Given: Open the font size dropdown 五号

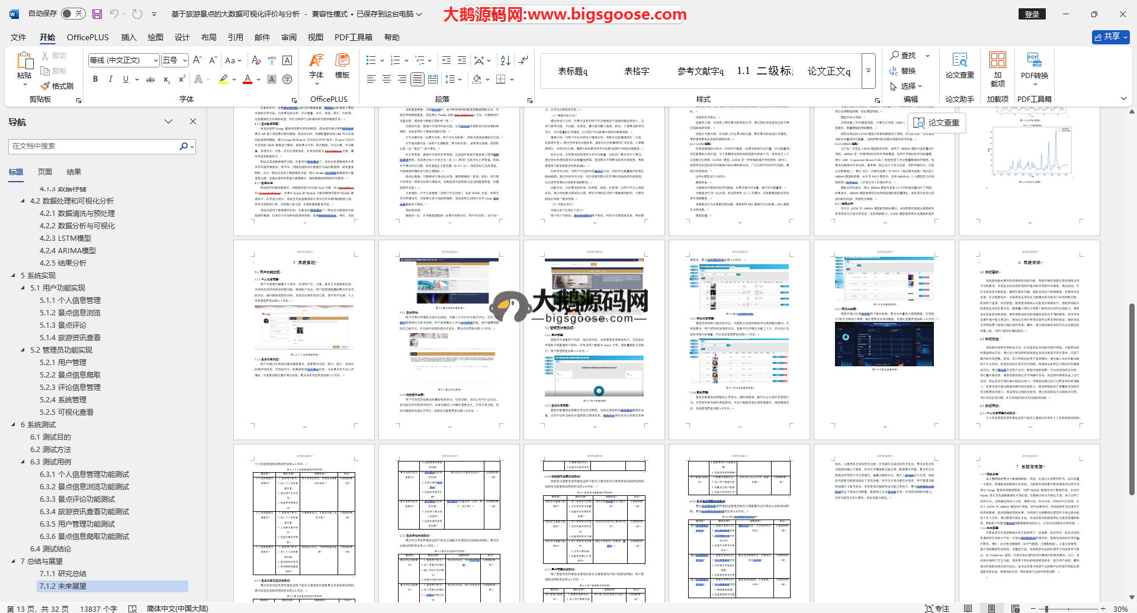Looking at the screenshot, I should pos(185,60).
